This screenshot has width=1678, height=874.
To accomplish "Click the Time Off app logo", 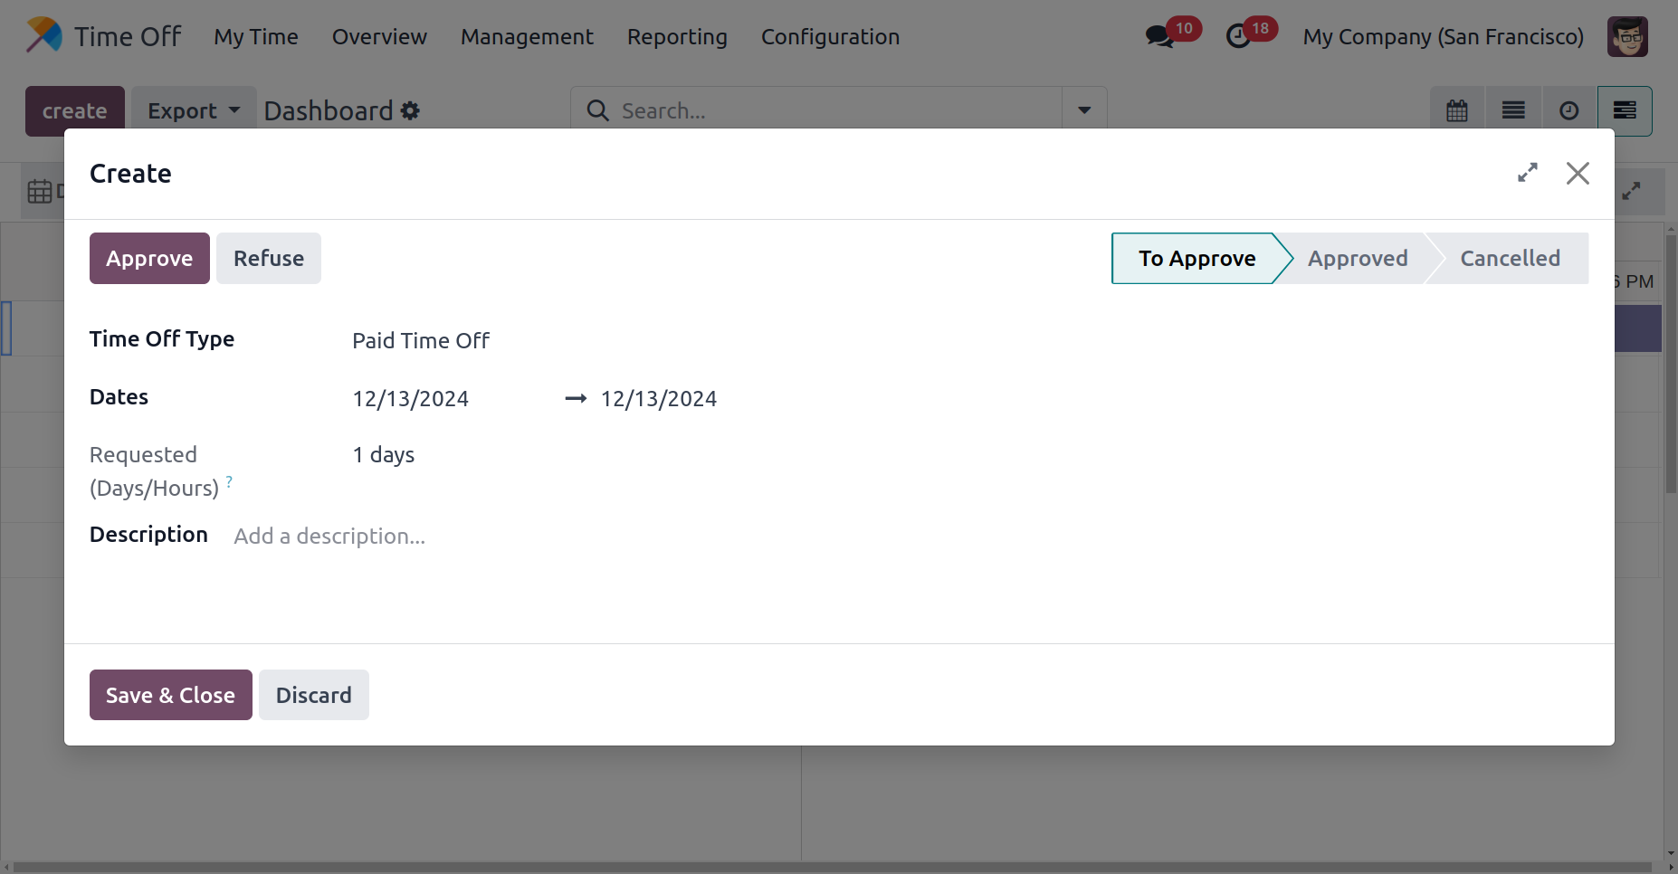I will (x=44, y=36).
